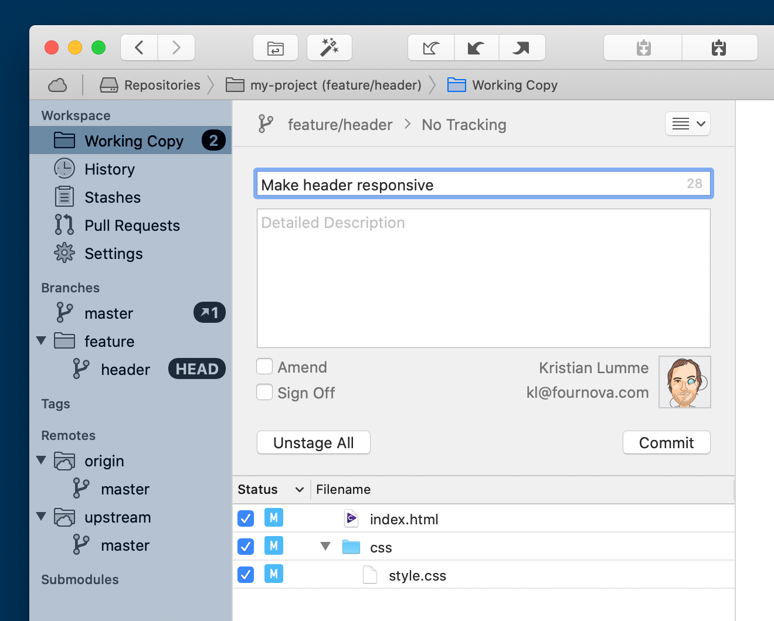Open the quick open repository icon
774x621 pixels.
(276, 47)
